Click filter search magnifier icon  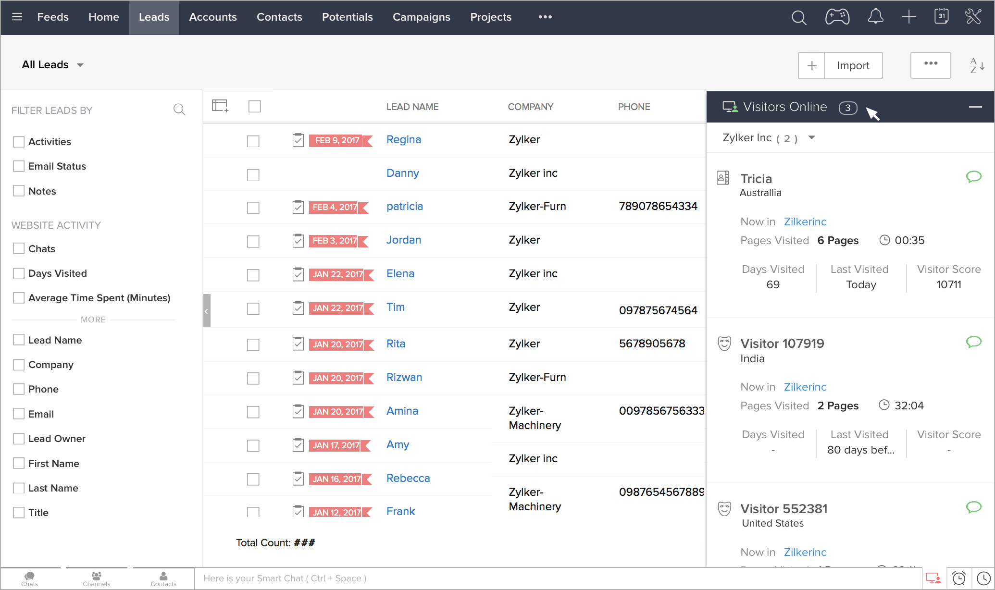coord(179,110)
